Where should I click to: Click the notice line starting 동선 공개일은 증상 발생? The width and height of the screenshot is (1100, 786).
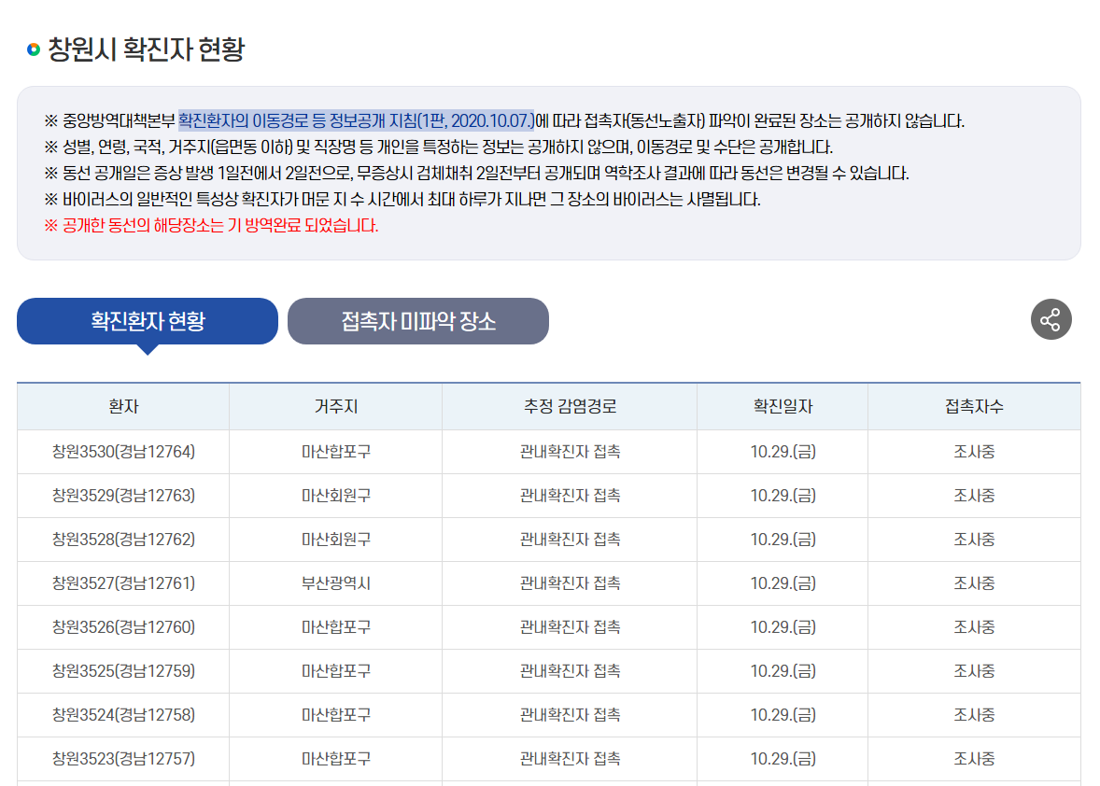[477, 174]
